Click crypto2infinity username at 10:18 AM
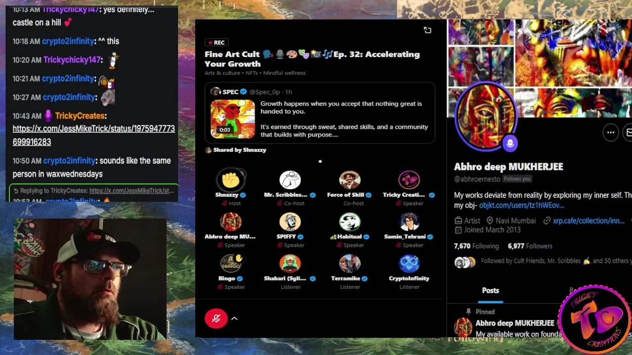632x355 pixels. pos(68,41)
